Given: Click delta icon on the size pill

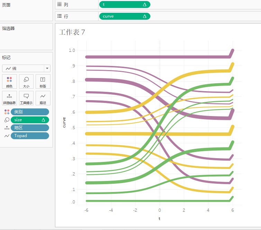Looking at the screenshot, I should pyautogui.click(x=43, y=120).
